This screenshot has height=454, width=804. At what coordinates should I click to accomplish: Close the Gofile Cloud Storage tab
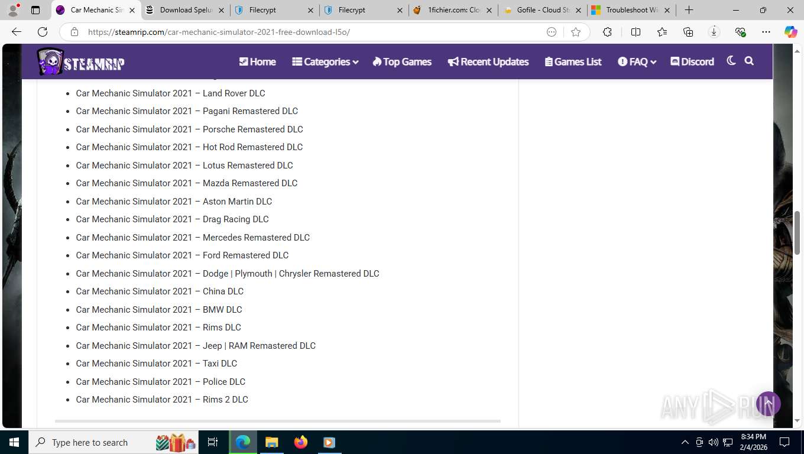579,10
